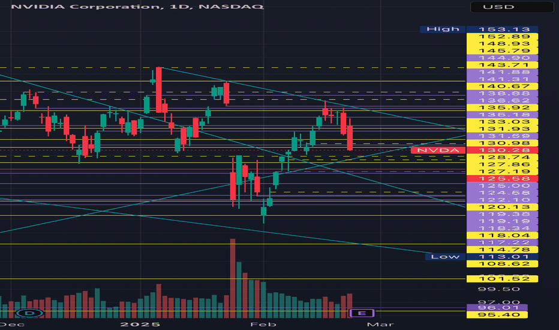559x330 pixels.
Task: Click the 118.04 price label
Action: (502, 235)
